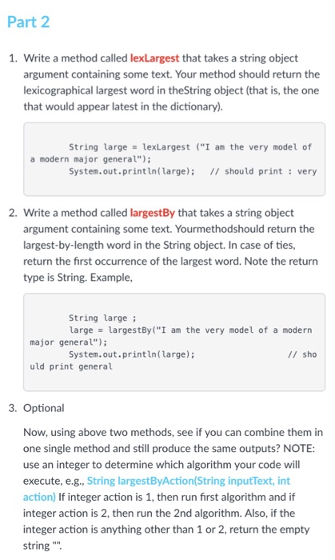335x560 pixels.
Task: Click blue text "String largestByAction(String inputText, int"
Action: (x=189, y=481)
